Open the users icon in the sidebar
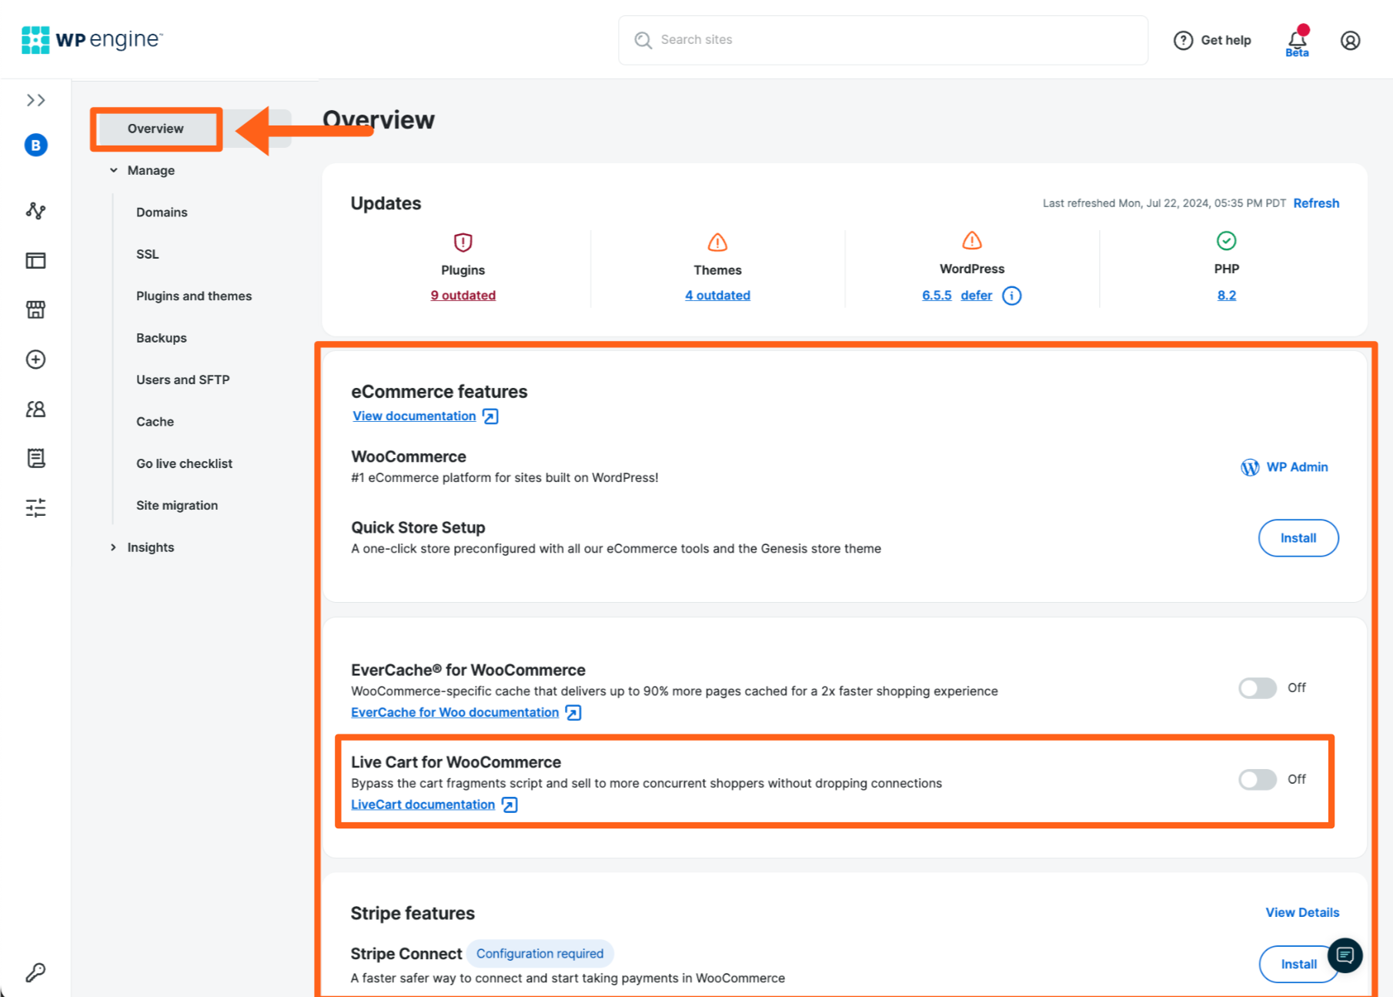The image size is (1393, 997). [35, 409]
